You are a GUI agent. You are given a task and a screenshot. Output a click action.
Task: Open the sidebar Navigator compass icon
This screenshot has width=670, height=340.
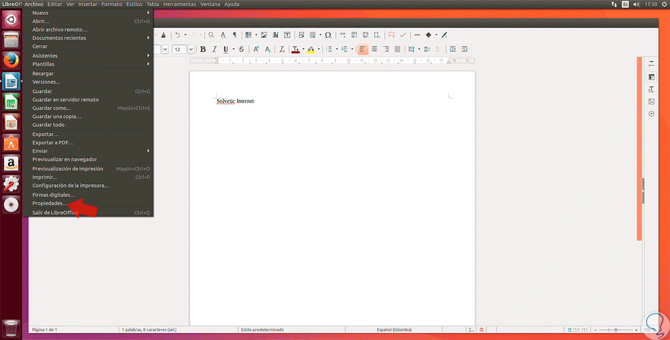coord(651,114)
